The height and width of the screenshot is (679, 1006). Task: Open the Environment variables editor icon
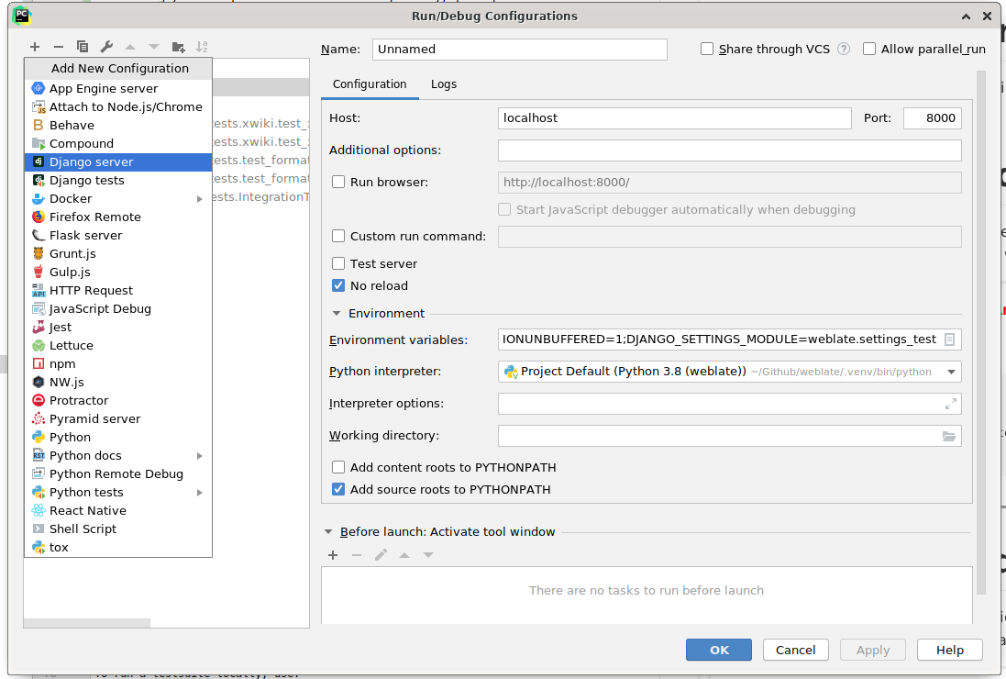coord(951,339)
